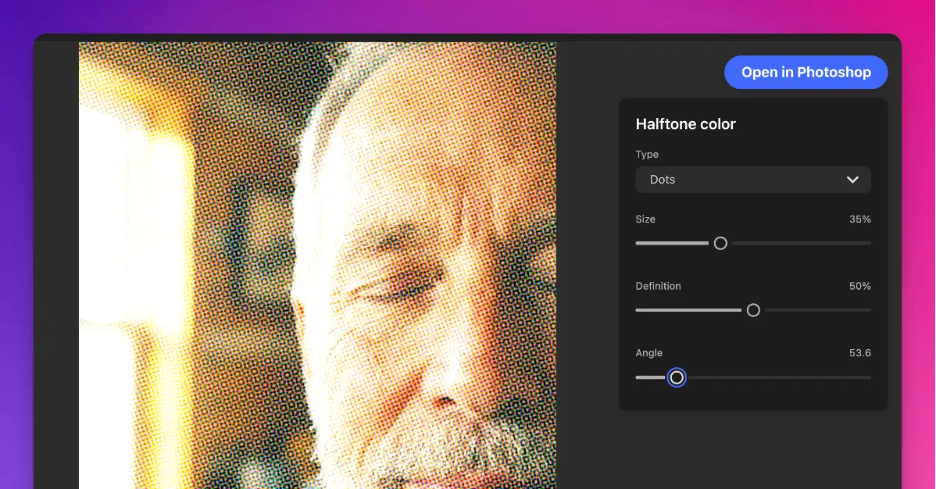Click the chevron on the Type dropdown
936x489 pixels.
coord(852,180)
